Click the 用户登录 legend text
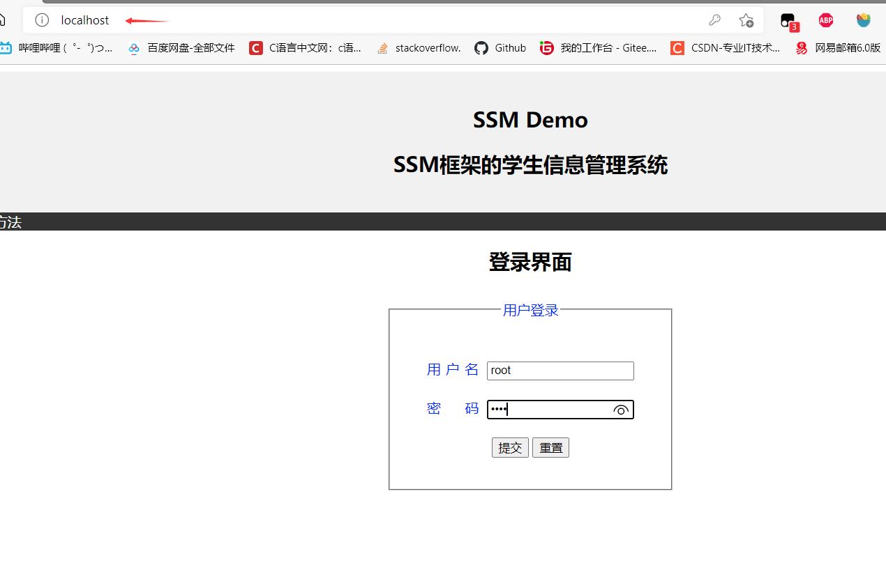886x567 pixels. [x=530, y=310]
